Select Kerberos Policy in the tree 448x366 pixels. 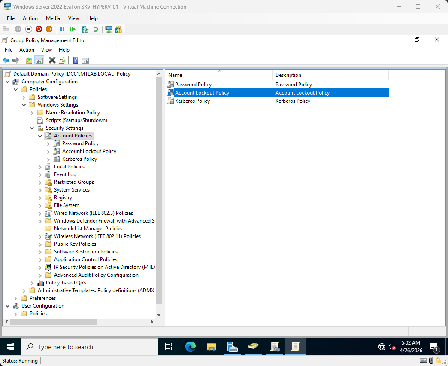pyautogui.click(x=79, y=159)
